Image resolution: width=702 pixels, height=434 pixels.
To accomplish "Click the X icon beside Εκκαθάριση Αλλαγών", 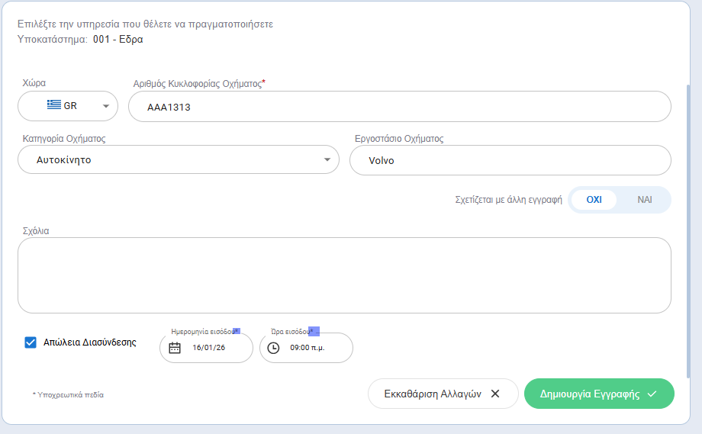I will 495,394.
